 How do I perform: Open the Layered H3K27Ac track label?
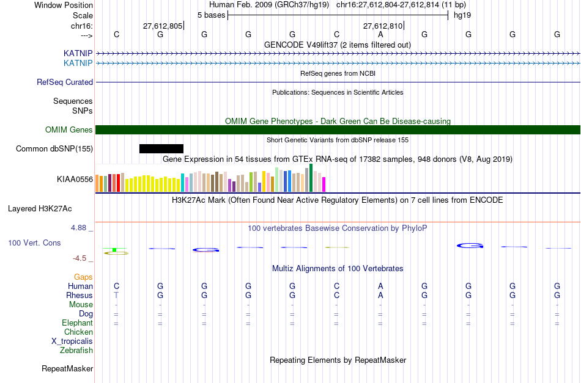[40, 209]
